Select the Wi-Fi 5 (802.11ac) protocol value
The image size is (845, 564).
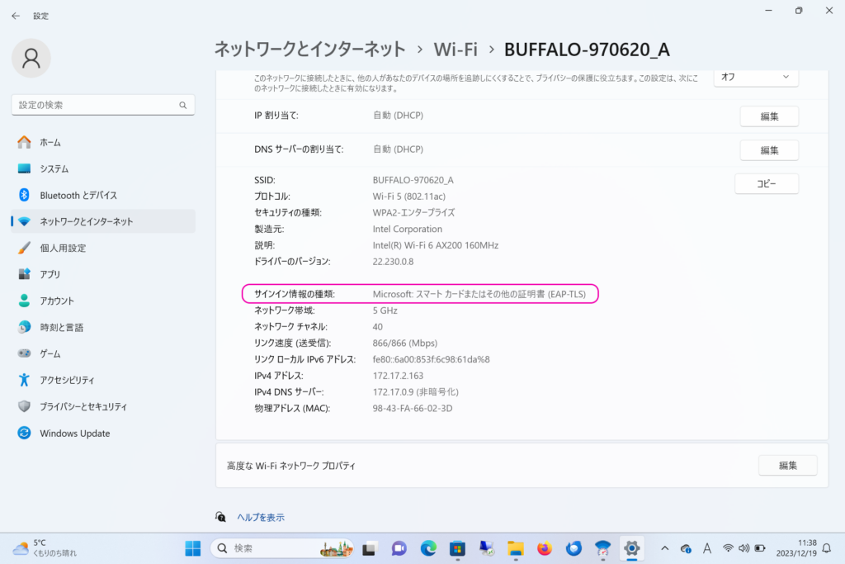[409, 197]
